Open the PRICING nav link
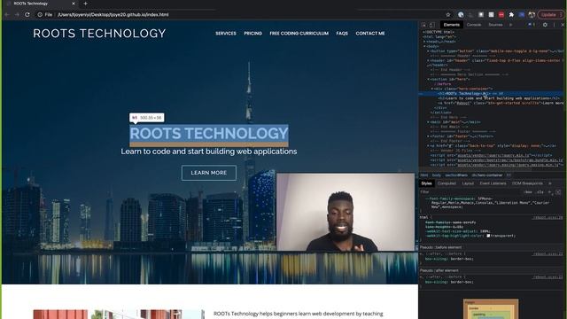Image resolution: width=567 pixels, height=319 pixels. pyautogui.click(x=252, y=34)
